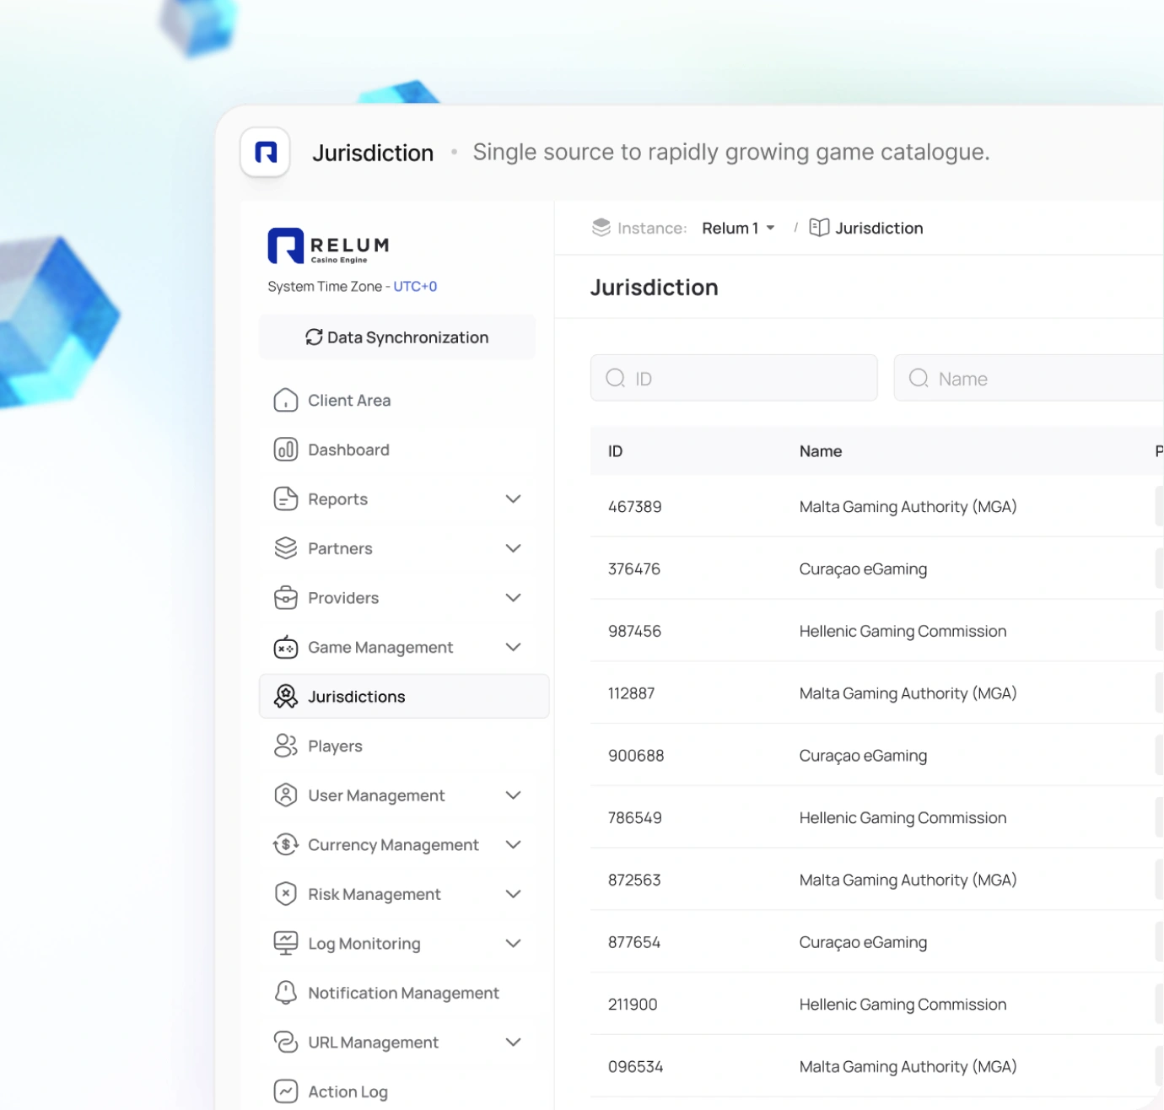Viewport: 1164px width, 1110px height.
Task: Click the Relum logo icon in header
Action: (x=266, y=153)
